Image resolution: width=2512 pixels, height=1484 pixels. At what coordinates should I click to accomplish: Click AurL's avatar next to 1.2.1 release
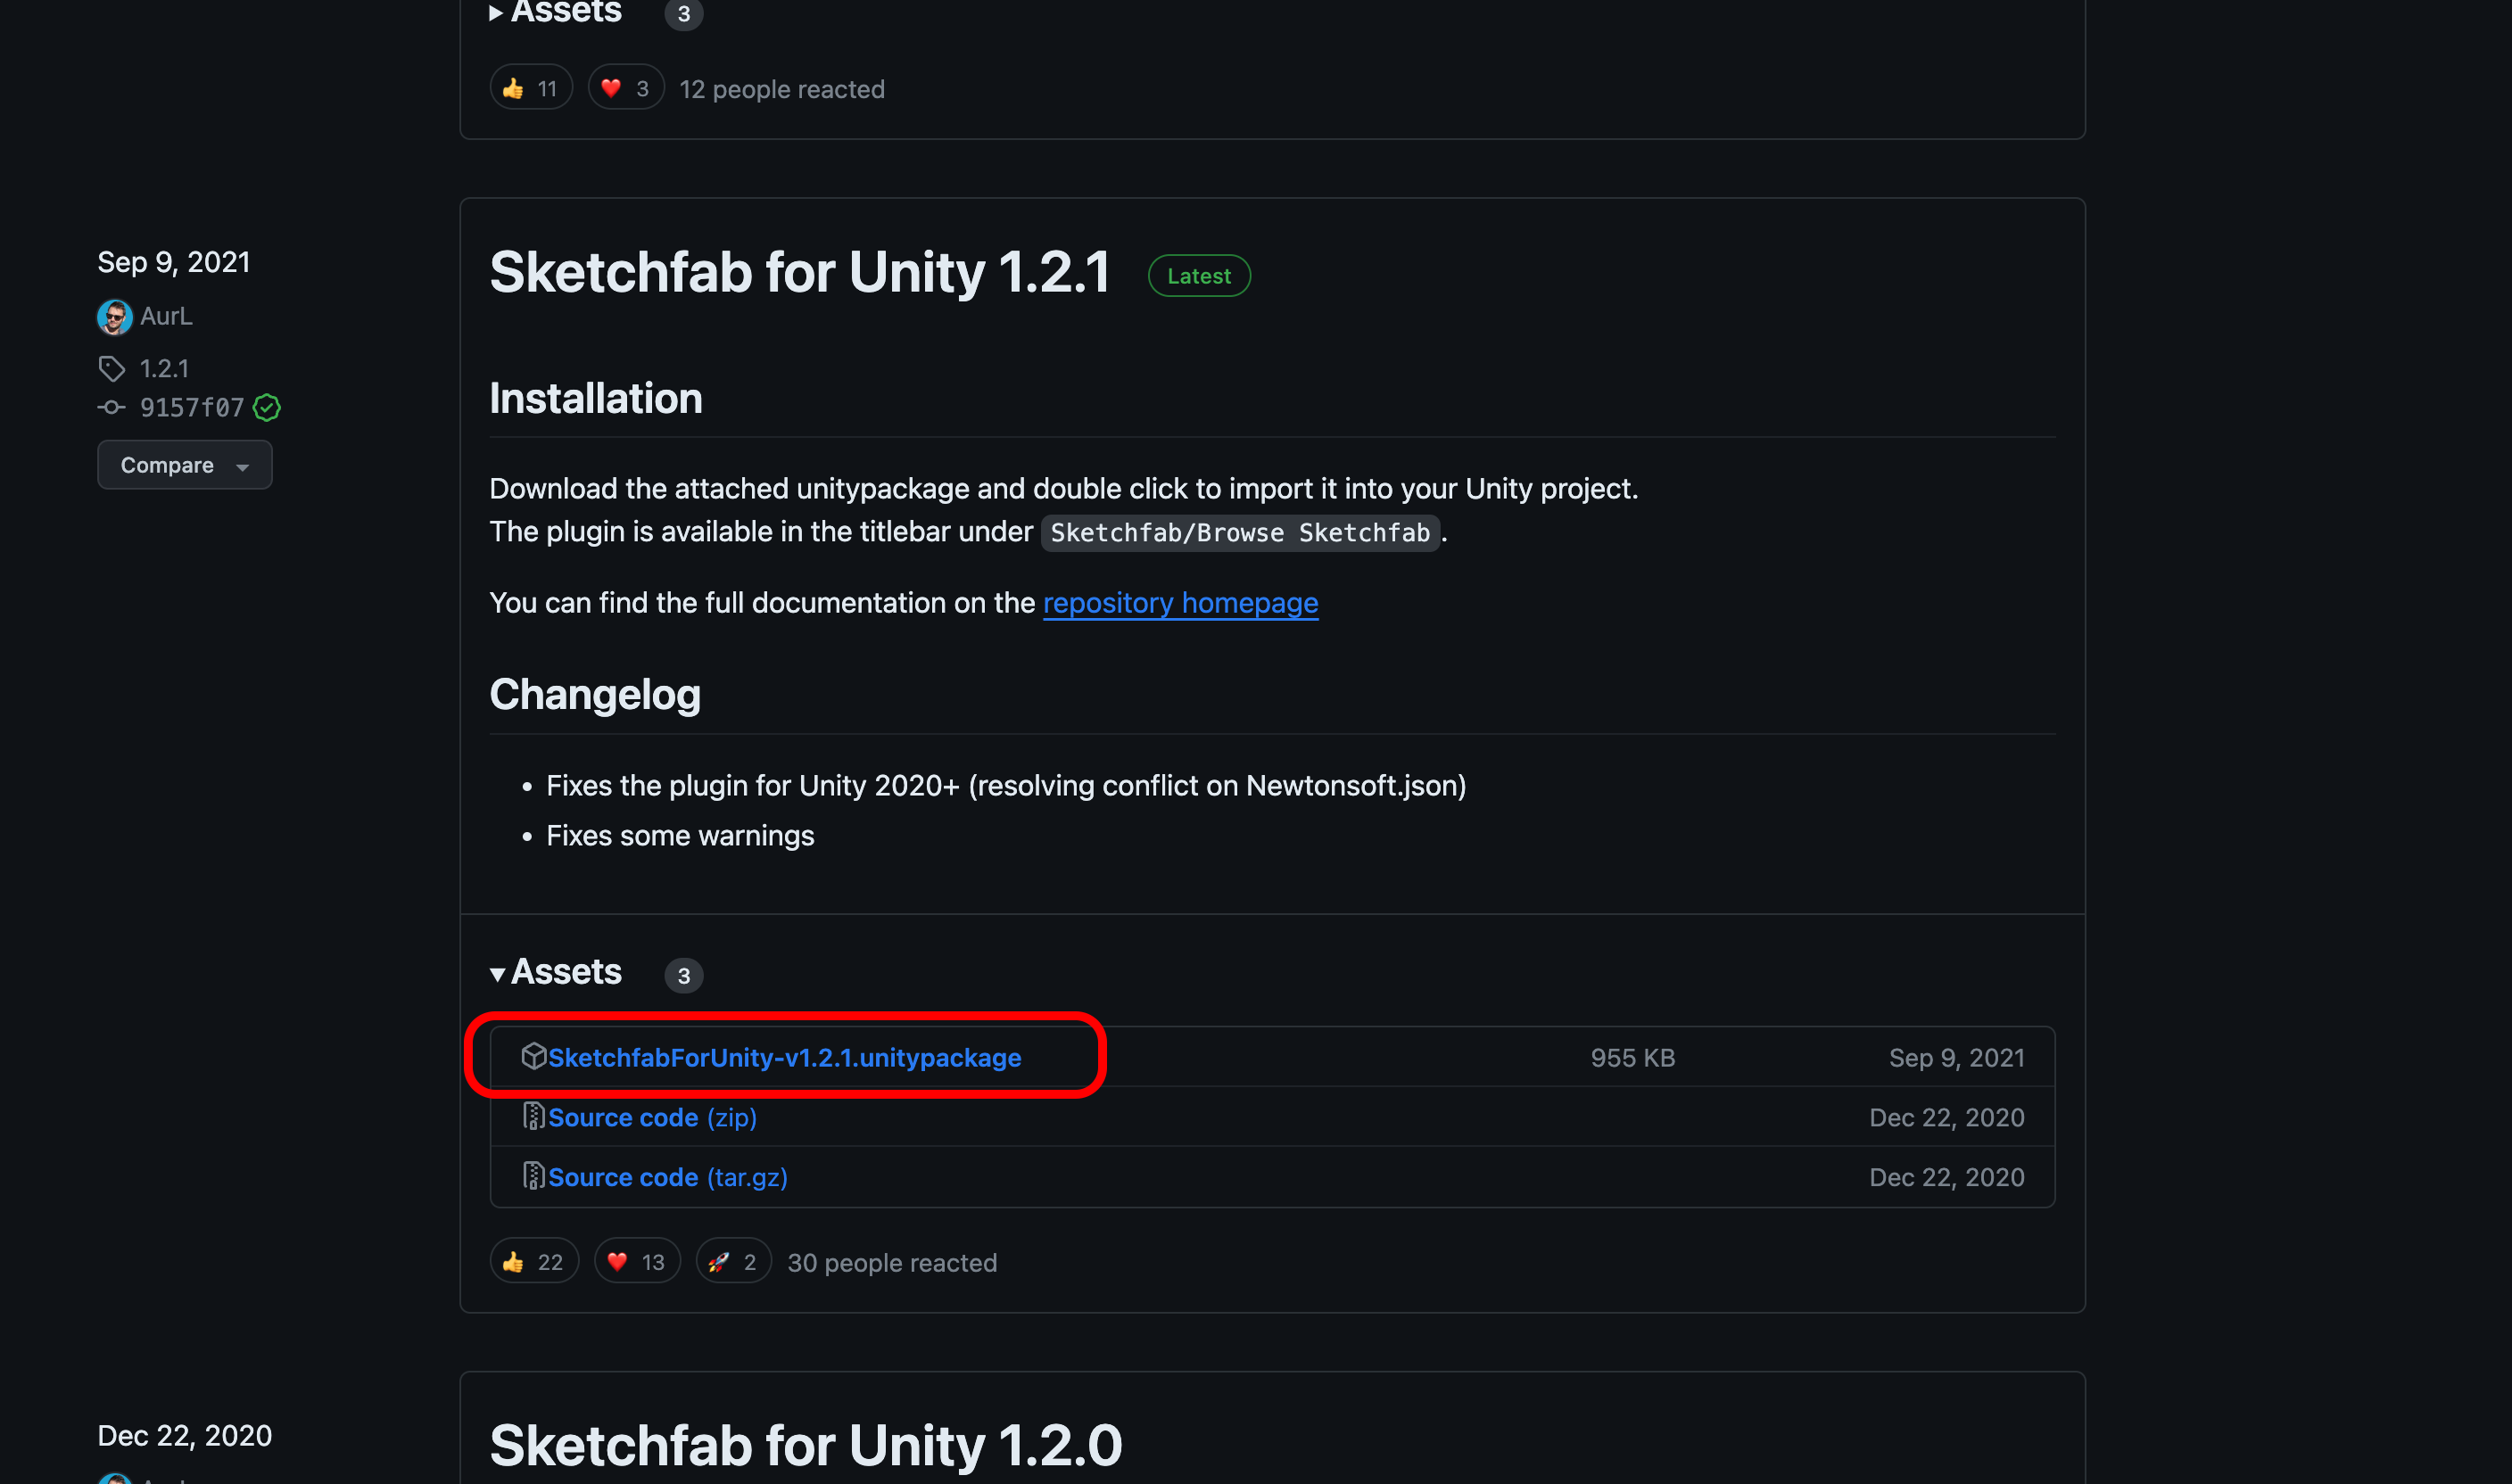[x=114, y=317]
